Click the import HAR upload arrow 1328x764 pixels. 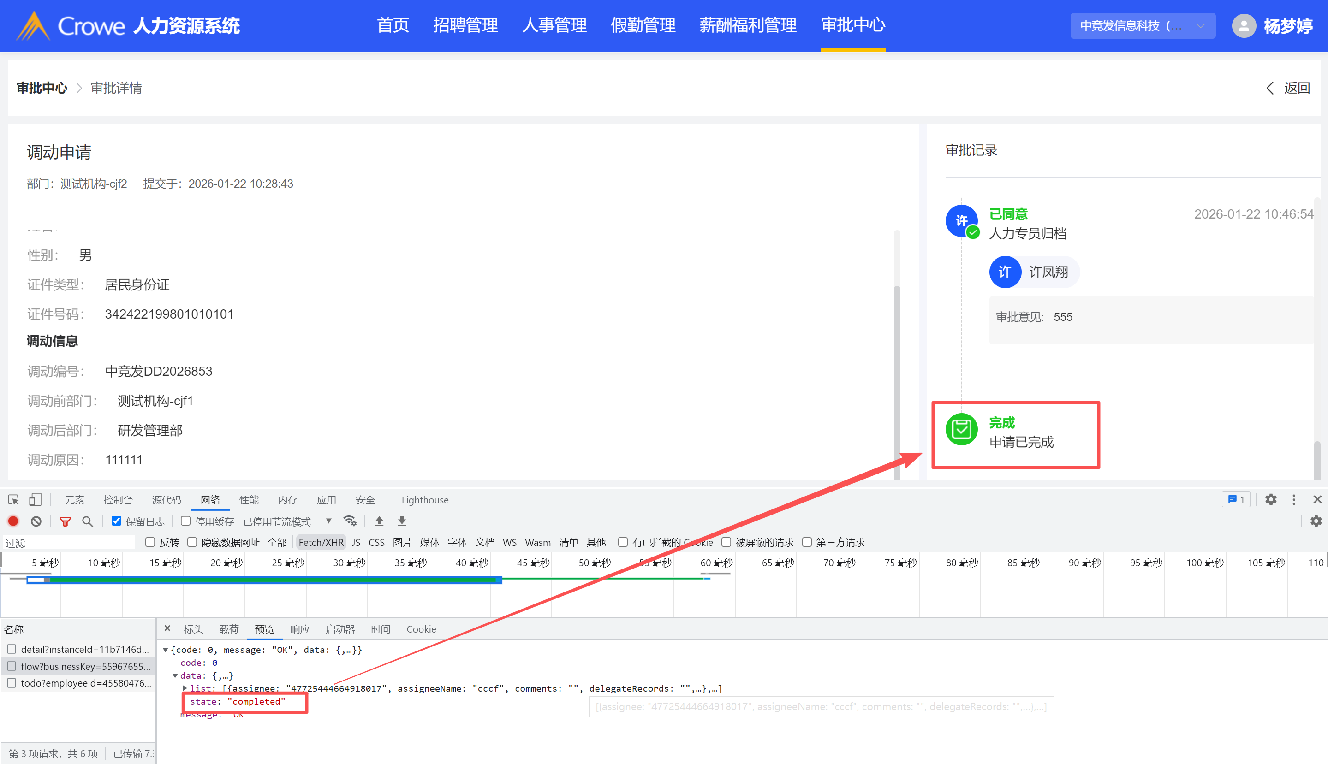click(379, 521)
